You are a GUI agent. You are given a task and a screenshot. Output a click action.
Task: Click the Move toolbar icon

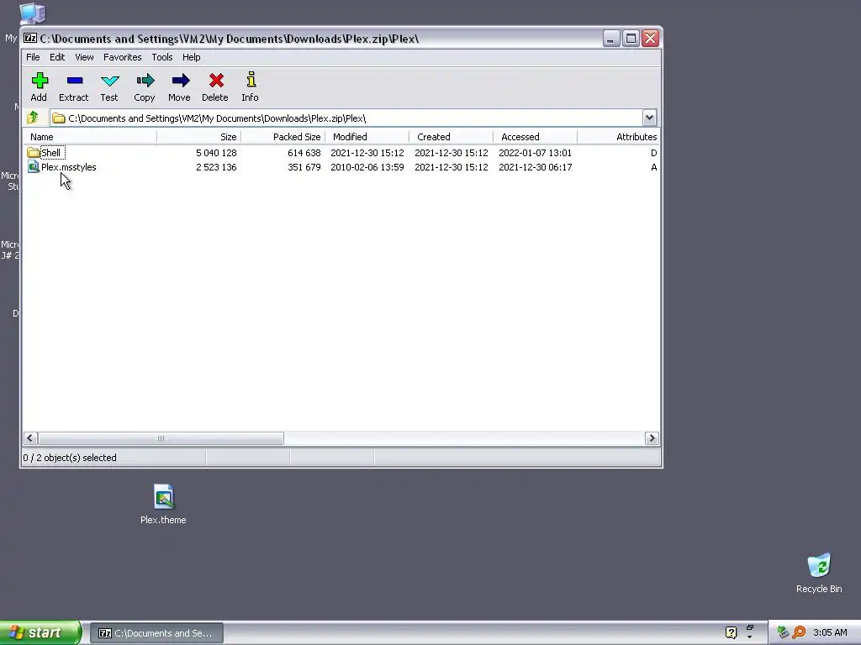tap(180, 81)
